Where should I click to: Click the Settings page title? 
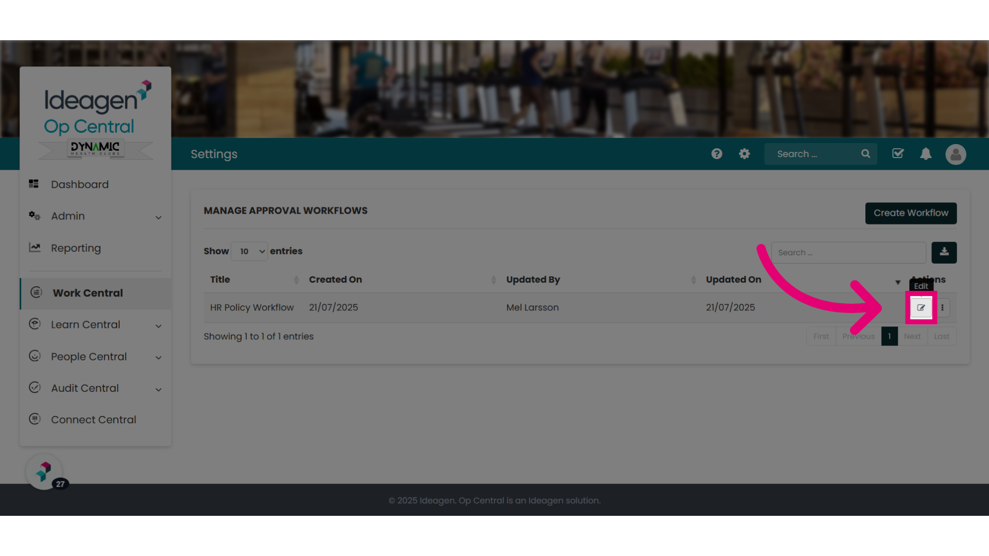click(214, 154)
